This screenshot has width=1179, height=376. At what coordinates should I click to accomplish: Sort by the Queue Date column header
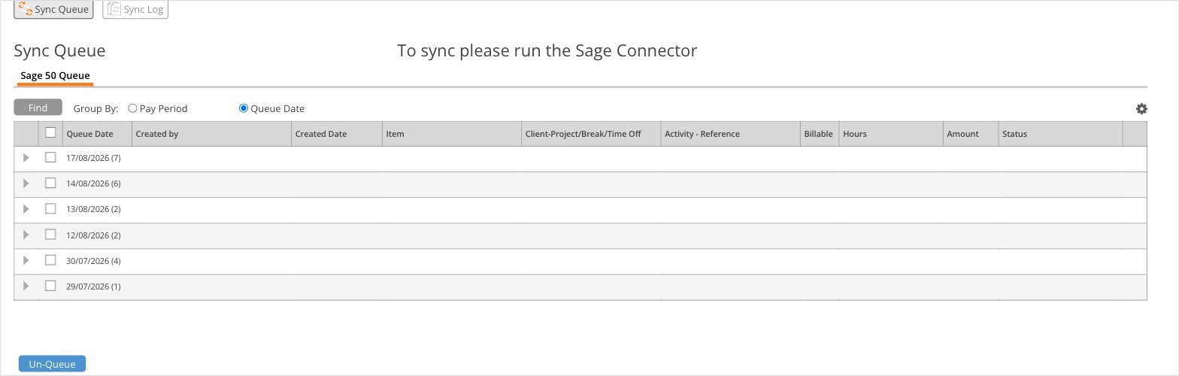97,134
